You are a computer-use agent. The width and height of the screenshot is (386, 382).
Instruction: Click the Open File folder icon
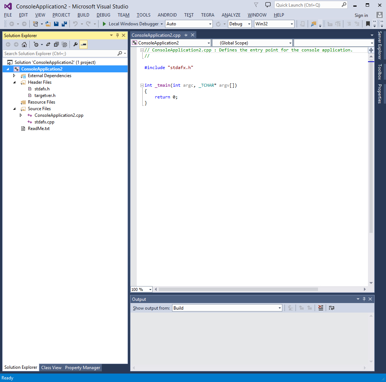tap(48, 24)
